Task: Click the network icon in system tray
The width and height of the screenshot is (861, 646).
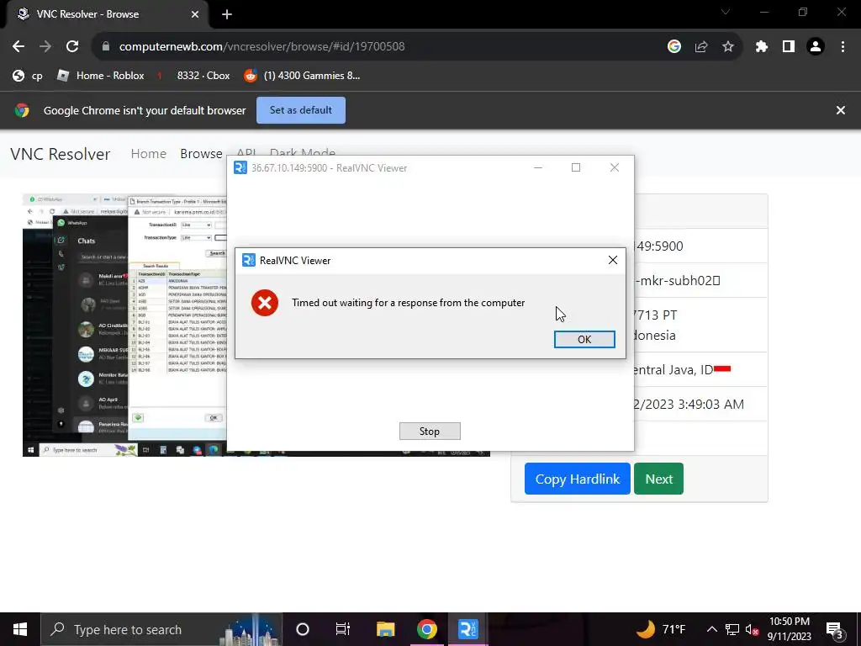Action: click(732, 629)
